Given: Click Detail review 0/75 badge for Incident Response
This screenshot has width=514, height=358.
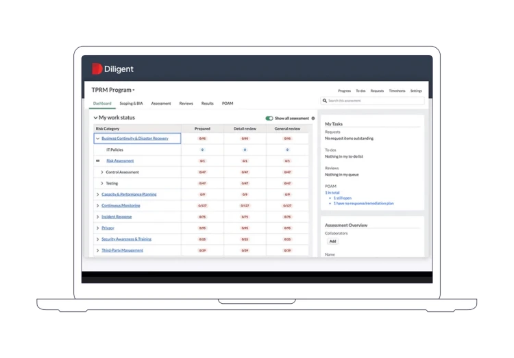Looking at the screenshot, I should point(245,217).
